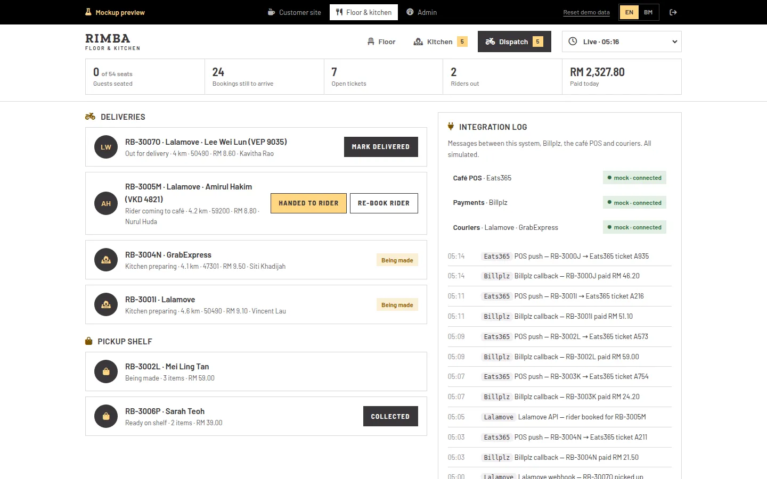Click Handed to Rider for RB-3005M
This screenshot has height=479, width=767.
coord(308,203)
